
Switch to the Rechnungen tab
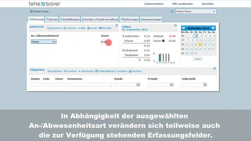pyautogui.click(x=129, y=19)
